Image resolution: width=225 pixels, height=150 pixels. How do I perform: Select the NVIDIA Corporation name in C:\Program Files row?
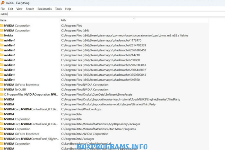17,25
